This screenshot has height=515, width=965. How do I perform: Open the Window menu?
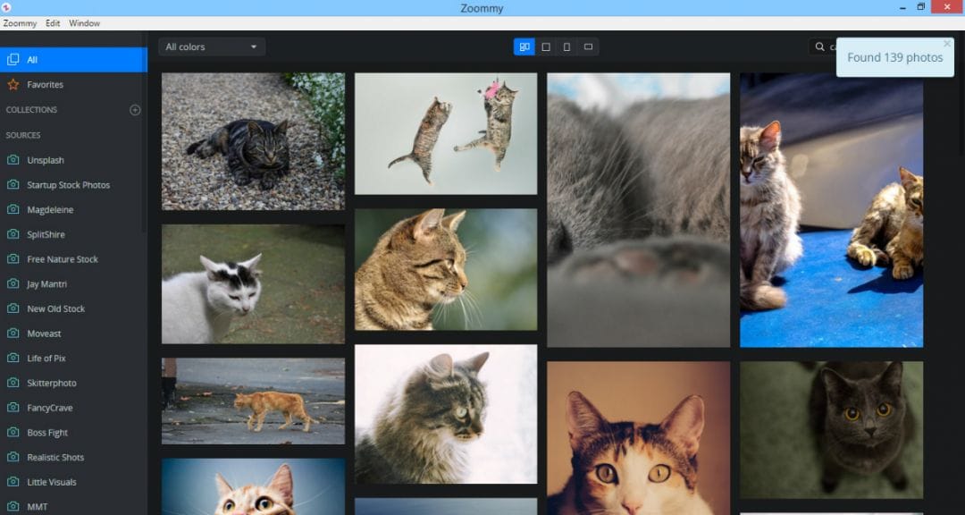point(84,23)
